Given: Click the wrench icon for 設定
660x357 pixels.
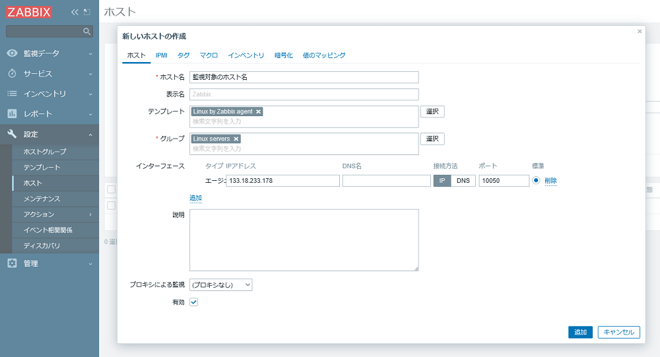Looking at the screenshot, I should pos(12,134).
